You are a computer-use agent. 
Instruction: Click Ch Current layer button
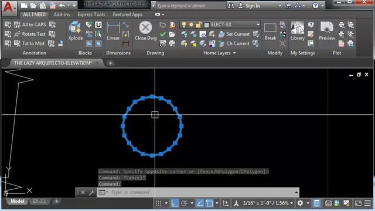(234, 43)
